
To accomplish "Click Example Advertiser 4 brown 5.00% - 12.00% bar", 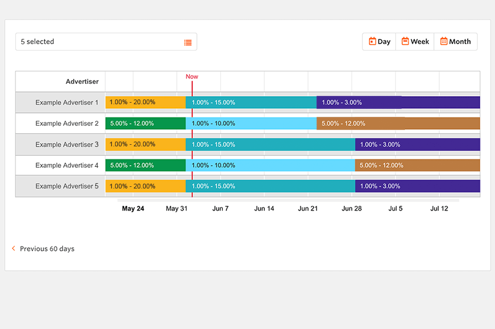I will pyautogui.click(x=417, y=165).
